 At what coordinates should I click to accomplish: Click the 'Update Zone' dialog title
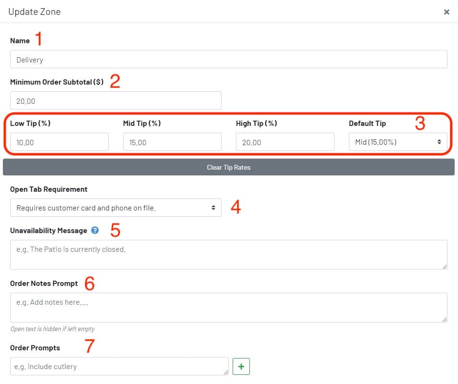click(35, 12)
